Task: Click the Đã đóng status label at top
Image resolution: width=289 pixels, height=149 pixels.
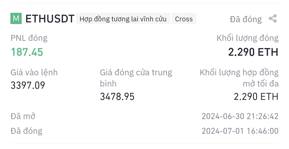Action: [246, 19]
